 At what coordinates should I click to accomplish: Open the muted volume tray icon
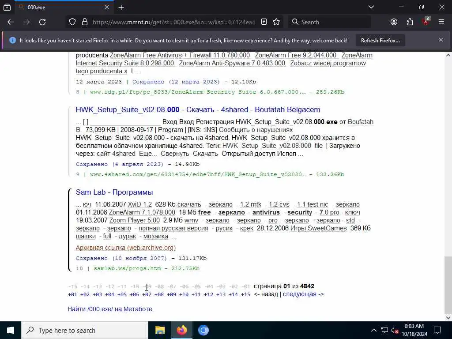[x=395, y=330]
